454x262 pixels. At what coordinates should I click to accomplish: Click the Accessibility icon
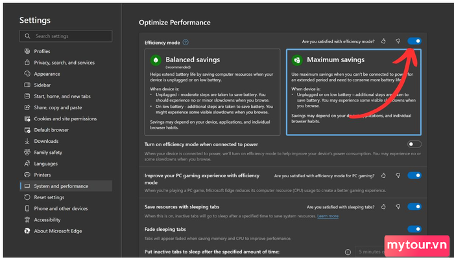tap(27, 220)
